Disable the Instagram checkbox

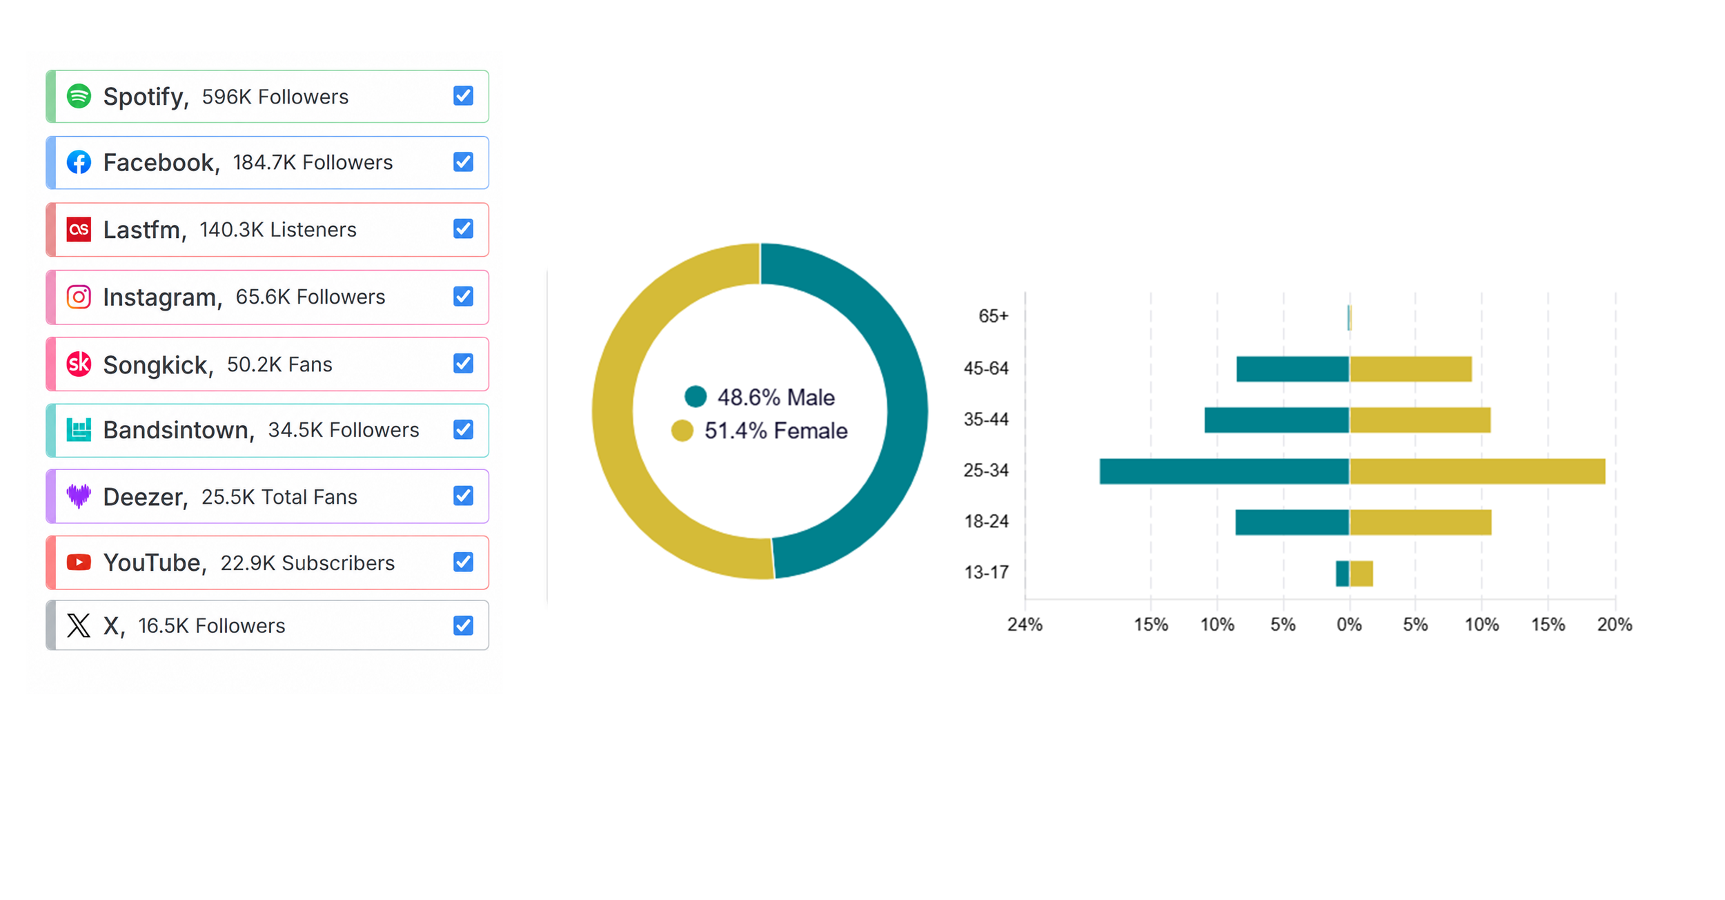click(x=463, y=297)
